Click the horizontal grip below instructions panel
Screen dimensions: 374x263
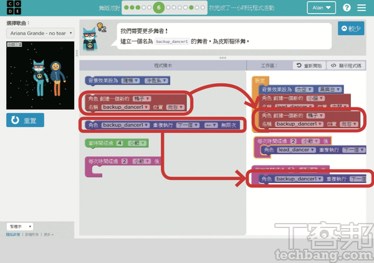pos(223,58)
